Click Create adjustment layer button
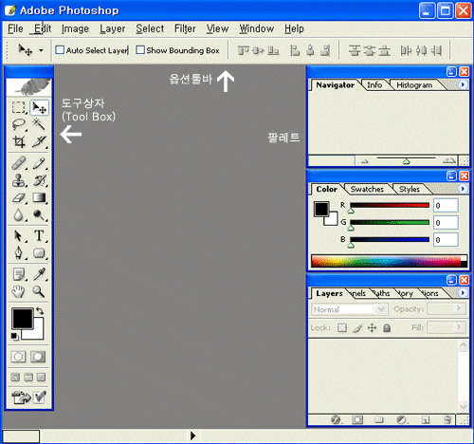Viewport: 474px width, 444px height. click(x=402, y=419)
